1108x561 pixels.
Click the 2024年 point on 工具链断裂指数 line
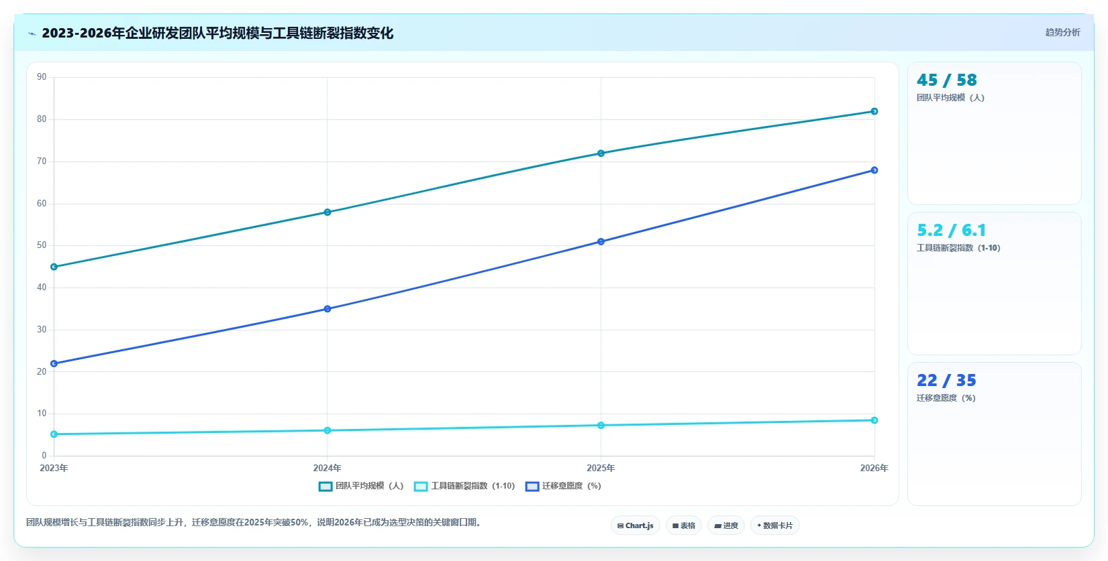point(328,430)
